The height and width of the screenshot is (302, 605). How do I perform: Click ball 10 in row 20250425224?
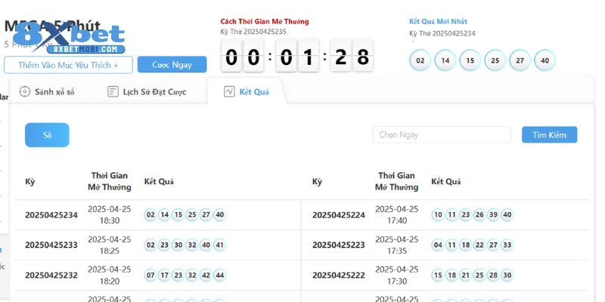(438, 215)
